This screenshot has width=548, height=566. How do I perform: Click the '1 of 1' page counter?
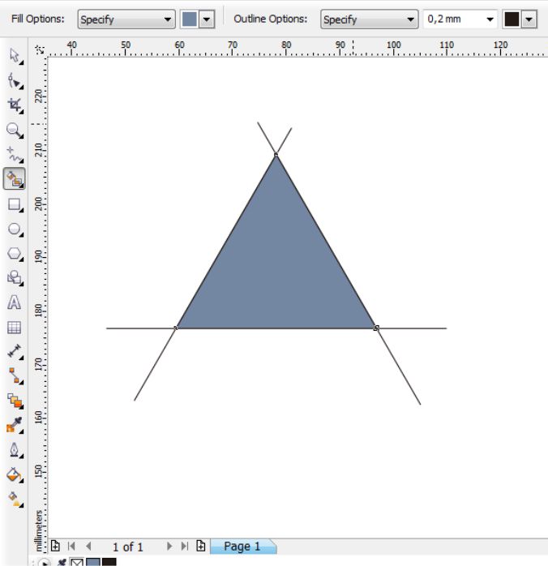pos(128,547)
